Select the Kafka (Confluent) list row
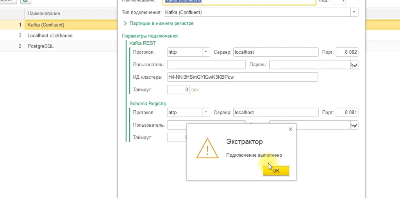Viewport: 400px width, 198px height. (46, 25)
